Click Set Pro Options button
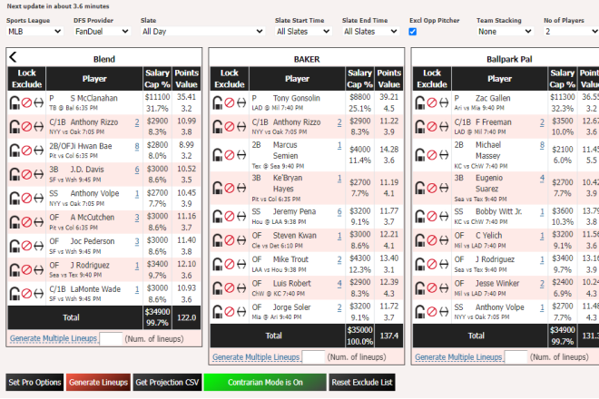This screenshot has width=599, height=399. (x=34, y=382)
